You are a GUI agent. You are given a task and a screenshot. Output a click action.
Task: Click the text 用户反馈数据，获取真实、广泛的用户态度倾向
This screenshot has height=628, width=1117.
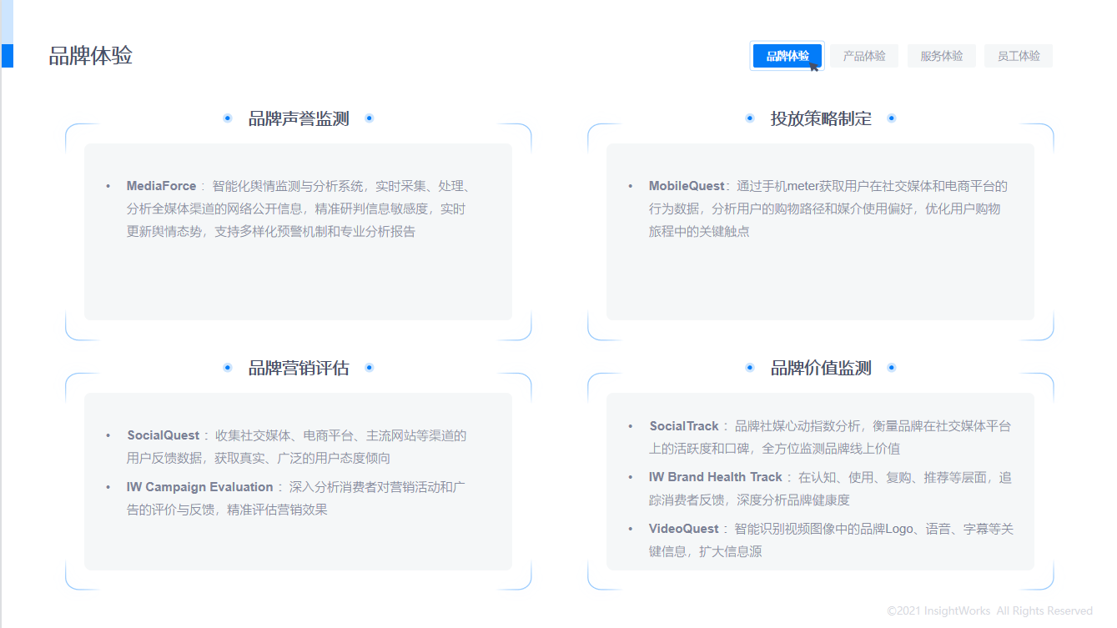[259, 458]
